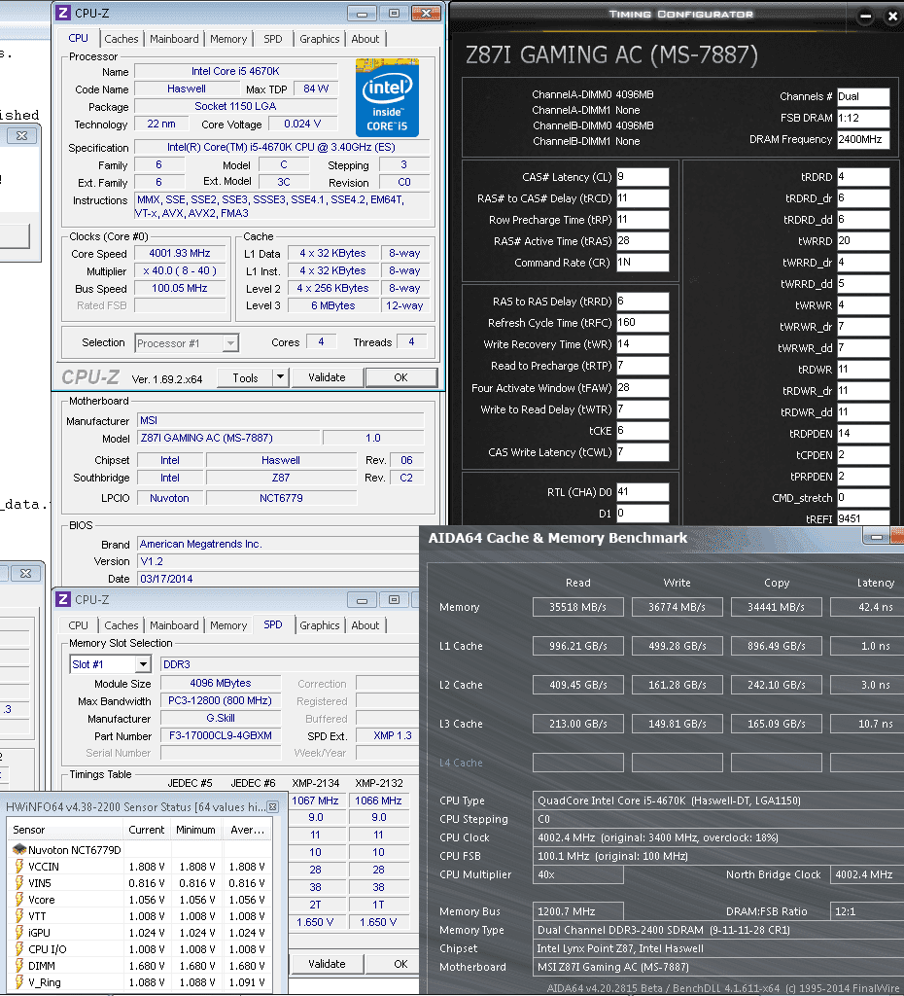Close the top CPU-Z window
The width and height of the screenshot is (904, 996).
coord(426,14)
